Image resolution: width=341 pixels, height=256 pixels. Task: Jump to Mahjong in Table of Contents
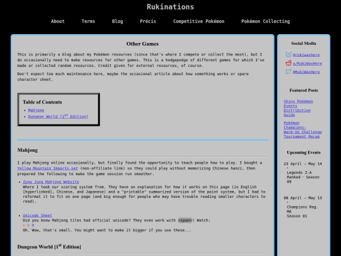click(36, 111)
